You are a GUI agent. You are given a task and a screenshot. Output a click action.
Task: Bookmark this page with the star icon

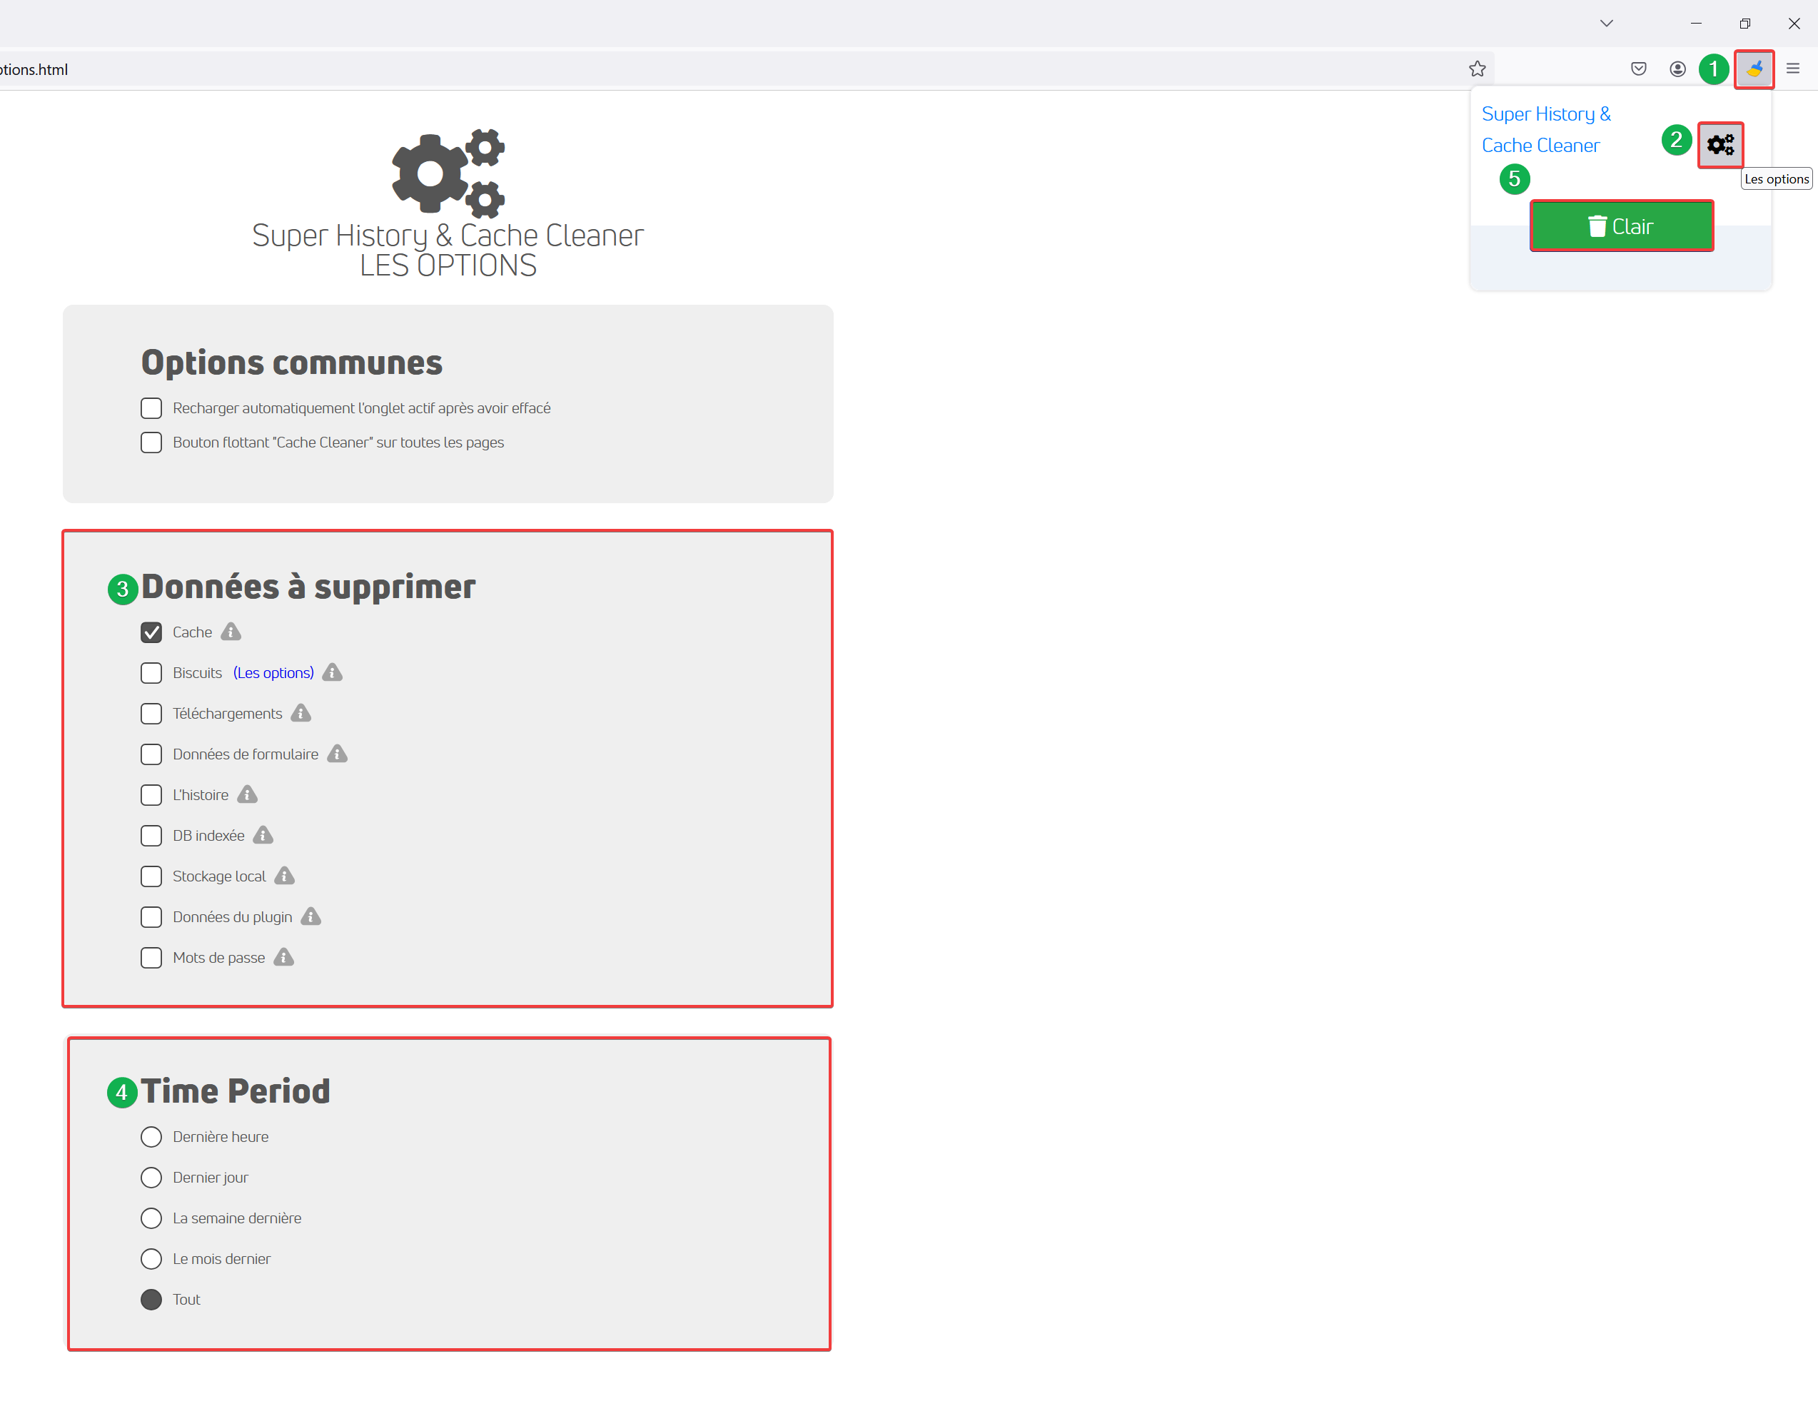1477,69
